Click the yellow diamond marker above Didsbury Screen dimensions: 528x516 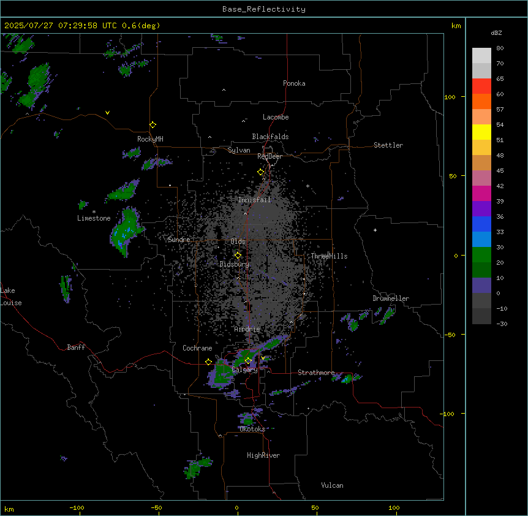coord(238,256)
